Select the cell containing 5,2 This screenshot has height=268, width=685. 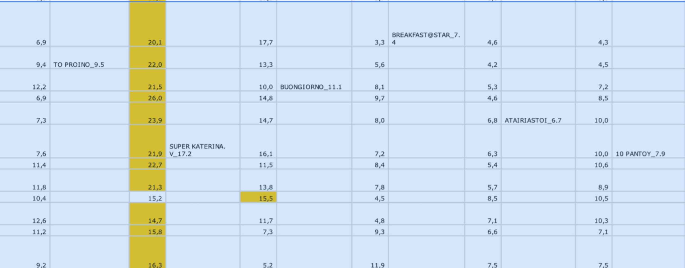pos(258,253)
